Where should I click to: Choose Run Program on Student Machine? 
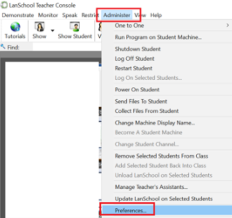(x=158, y=37)
